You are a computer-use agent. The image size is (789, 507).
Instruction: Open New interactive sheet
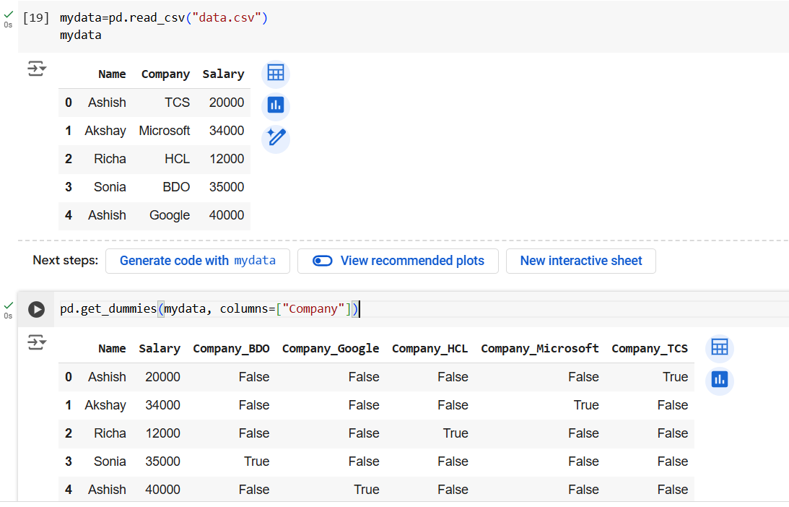[x=580, y=261]
